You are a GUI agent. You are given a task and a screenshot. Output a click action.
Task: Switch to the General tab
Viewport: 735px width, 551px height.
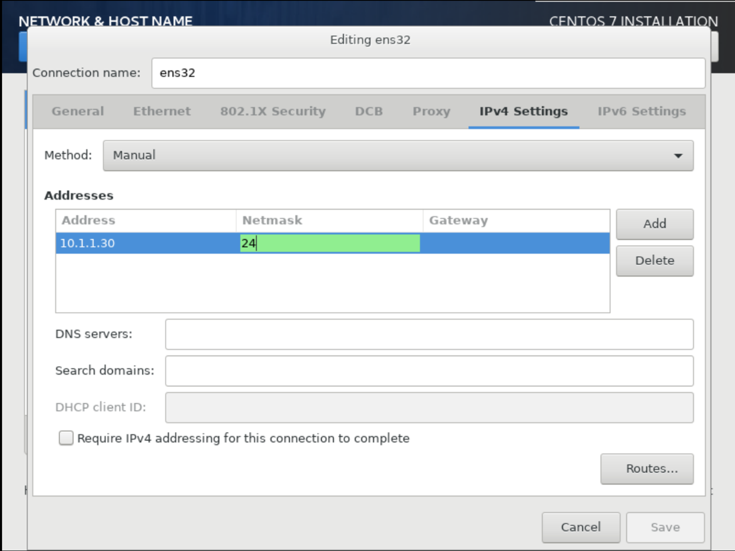[78, 111]
